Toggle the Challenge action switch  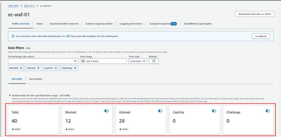268,111
